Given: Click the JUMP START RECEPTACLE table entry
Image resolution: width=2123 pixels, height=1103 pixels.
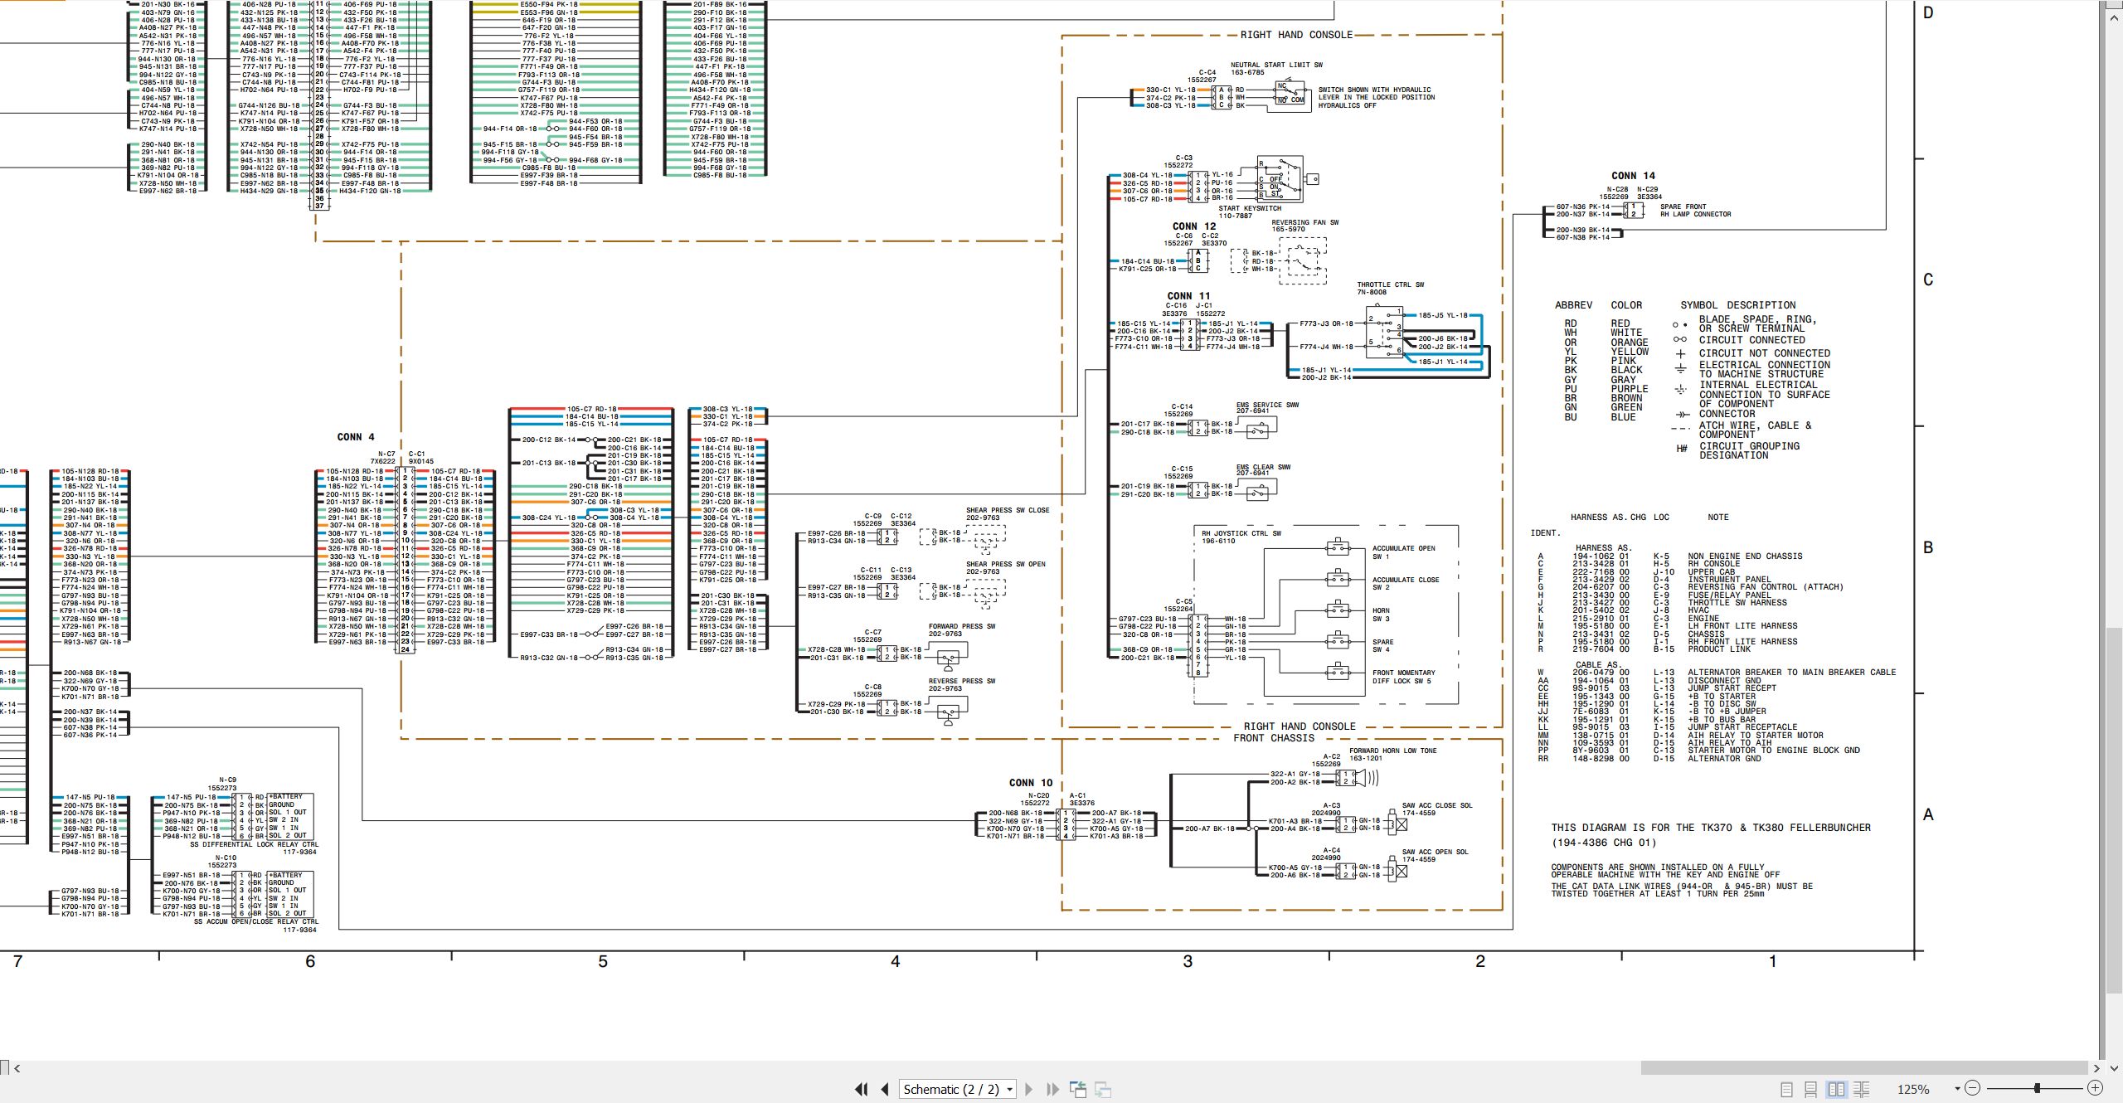Looking at the screenshot, I should coord(1743,727).
